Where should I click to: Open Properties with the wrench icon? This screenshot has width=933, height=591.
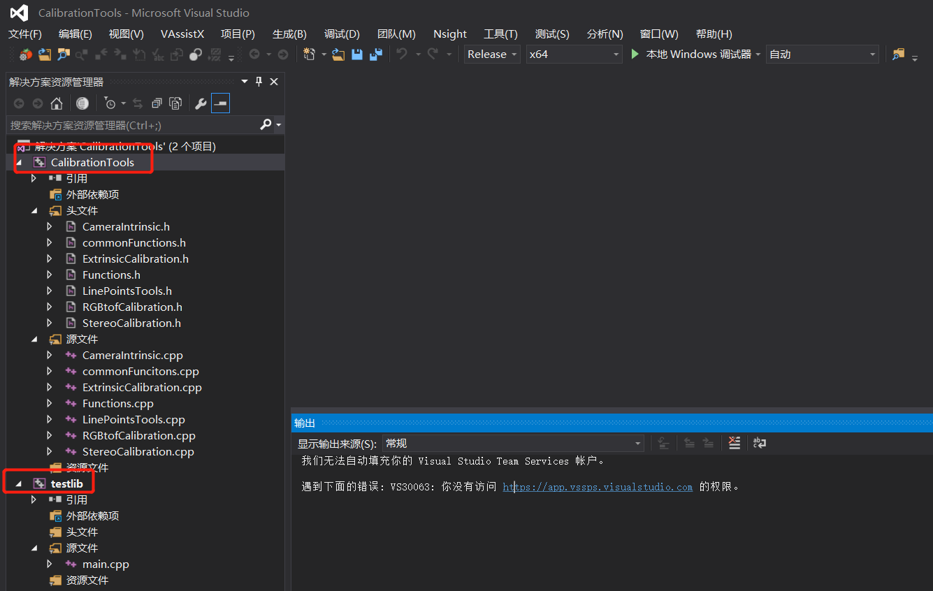[201, 103]
